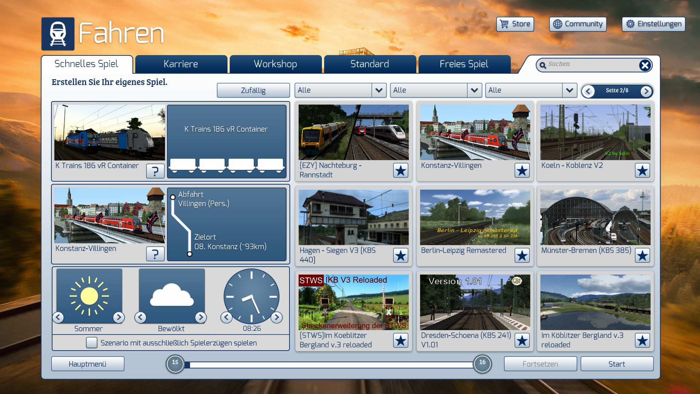Switch to the Karriere tab

point(181,64)
